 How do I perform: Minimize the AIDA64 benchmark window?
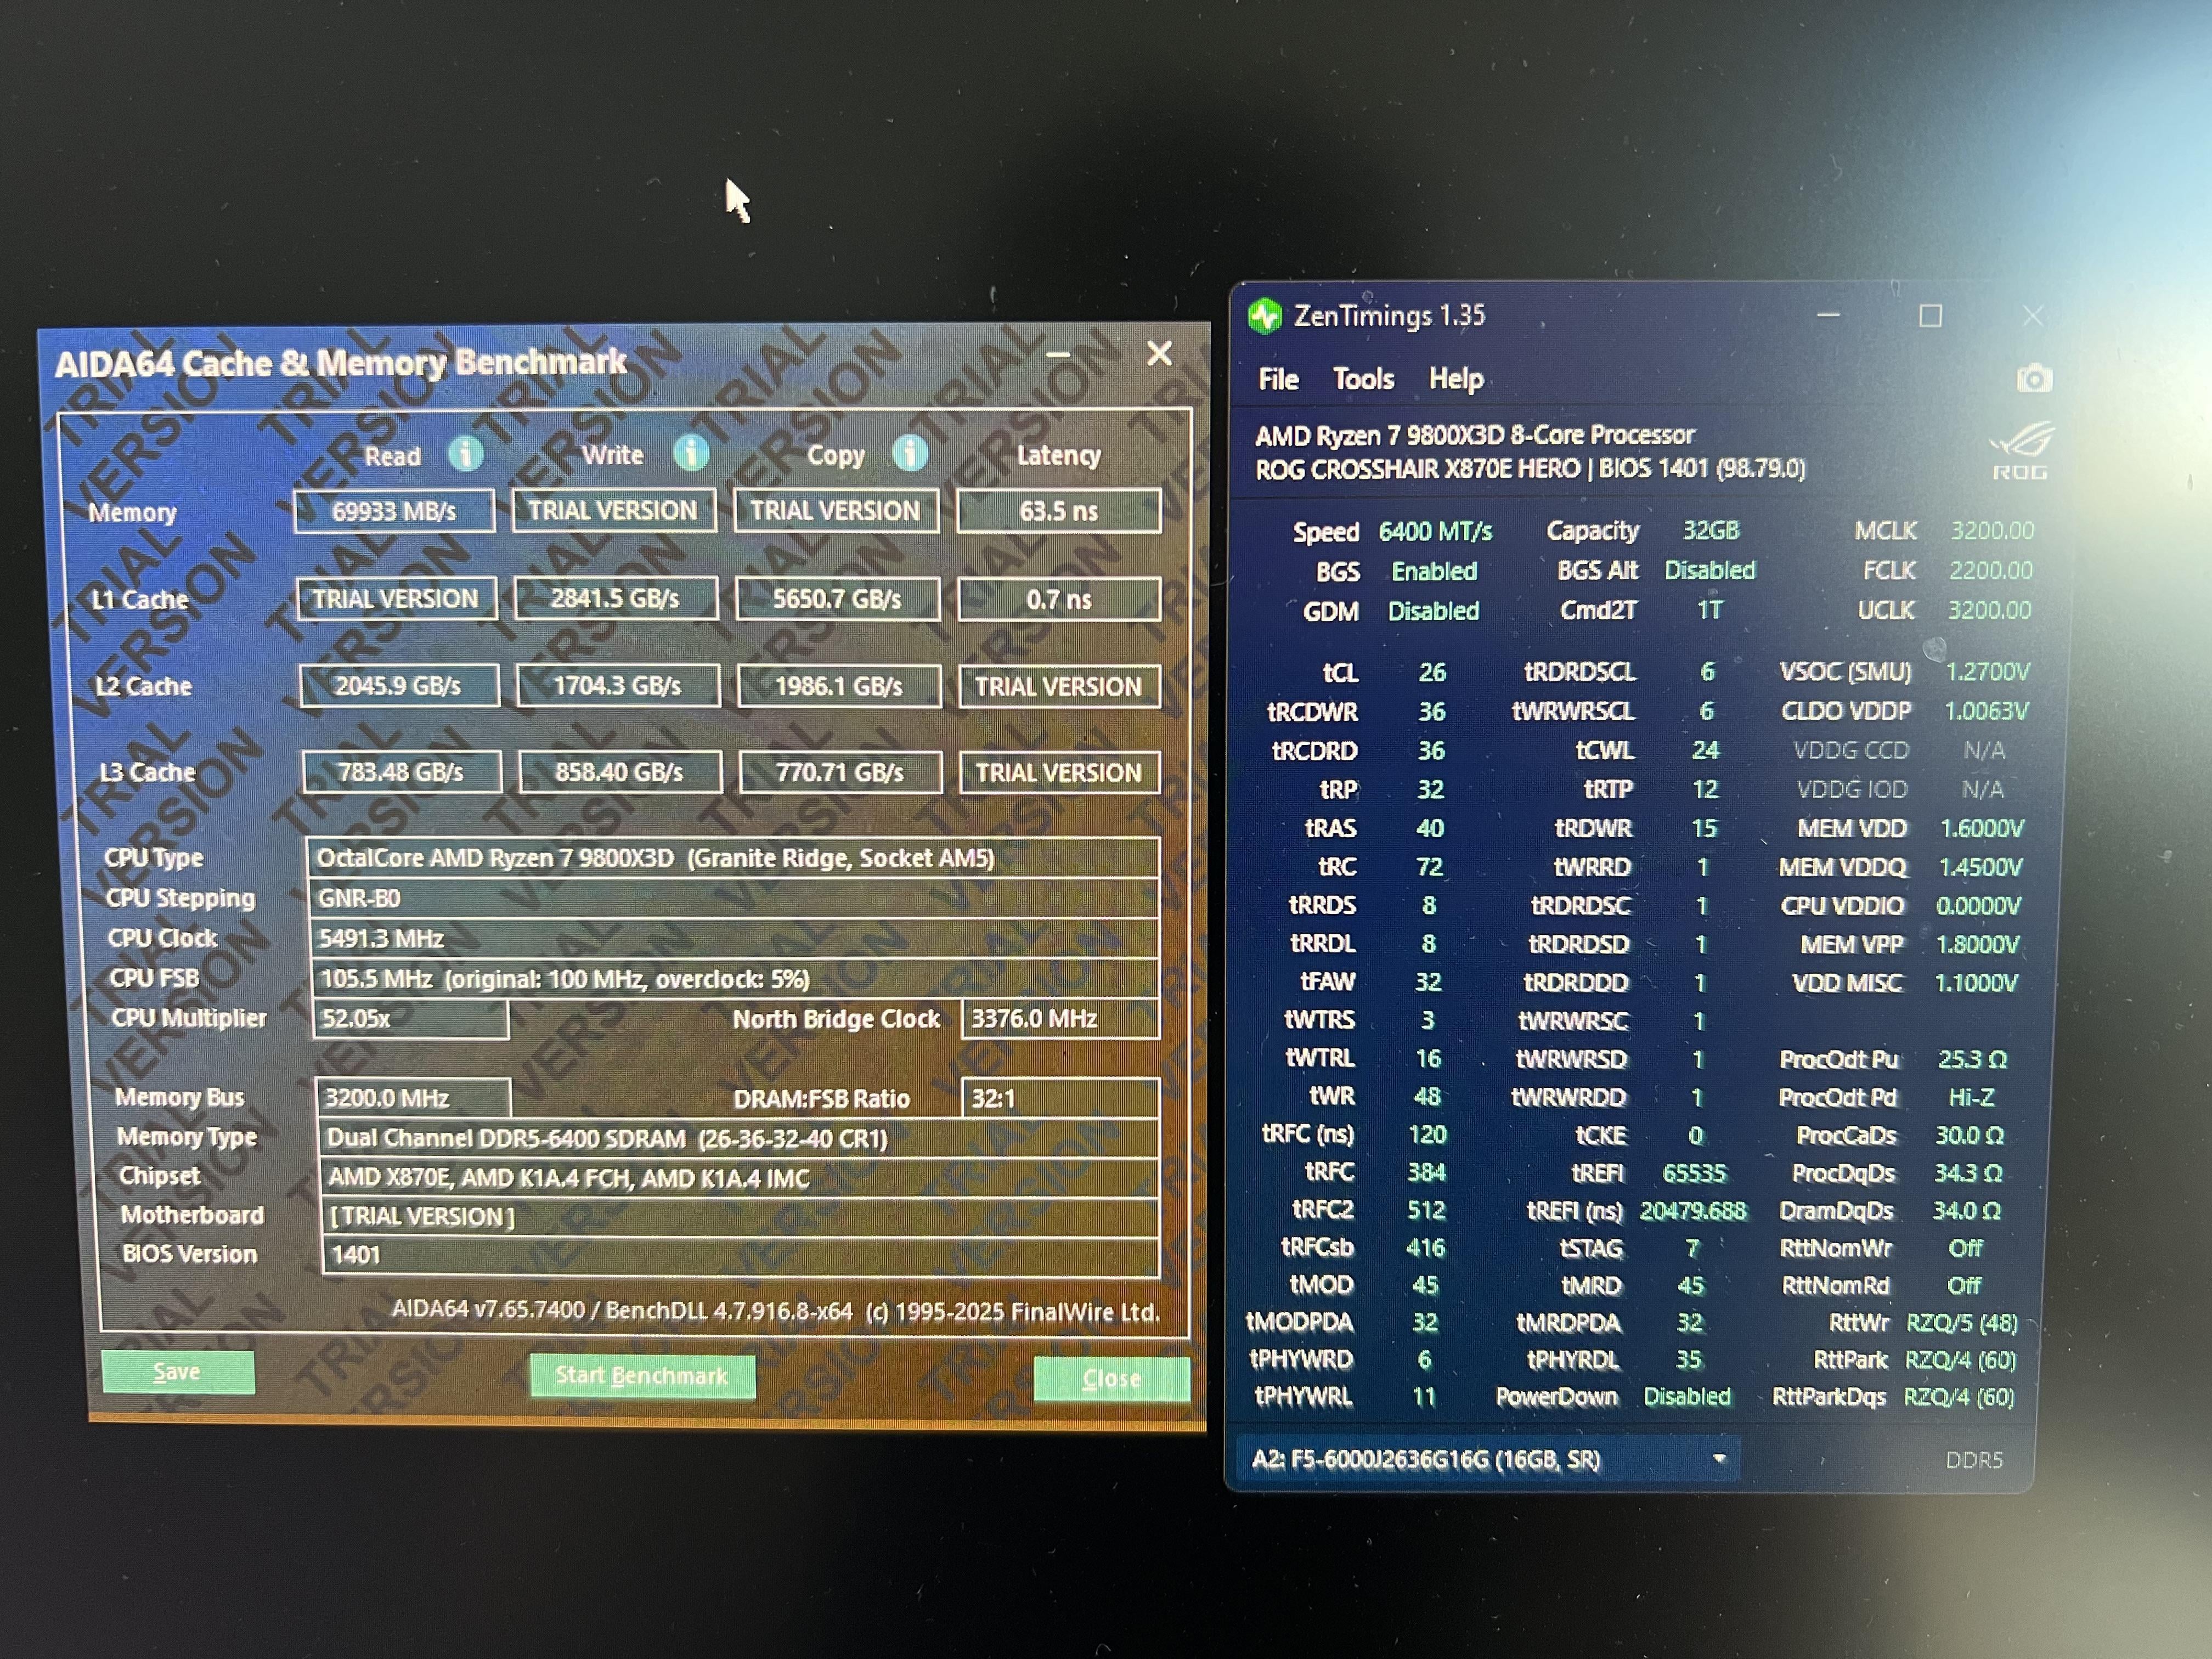point(1059,354)
